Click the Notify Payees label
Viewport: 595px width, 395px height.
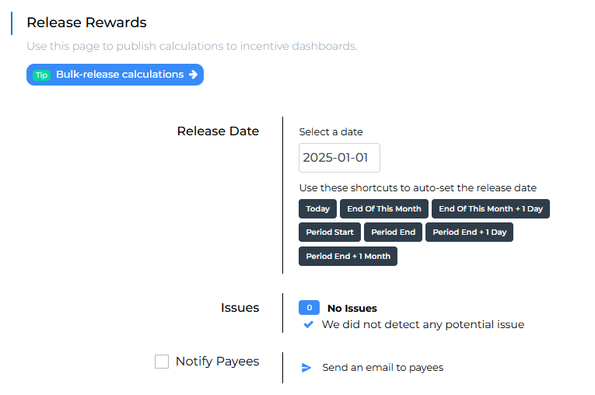click(x=217, y=362)
